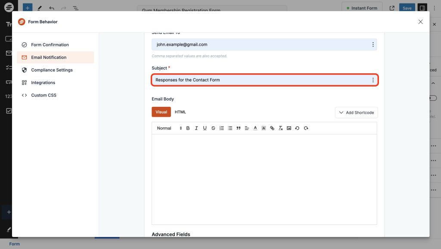The image size is (441, 249).
Task: Open Send Email To field options menu
Action: 373,44
